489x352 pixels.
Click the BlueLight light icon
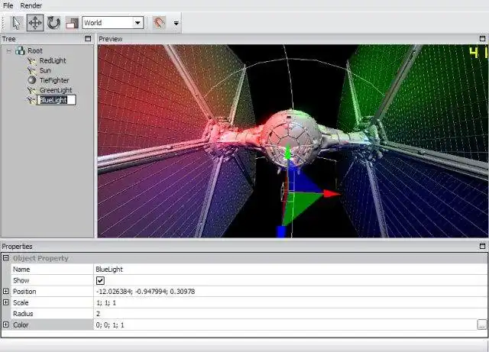[32, 100]
